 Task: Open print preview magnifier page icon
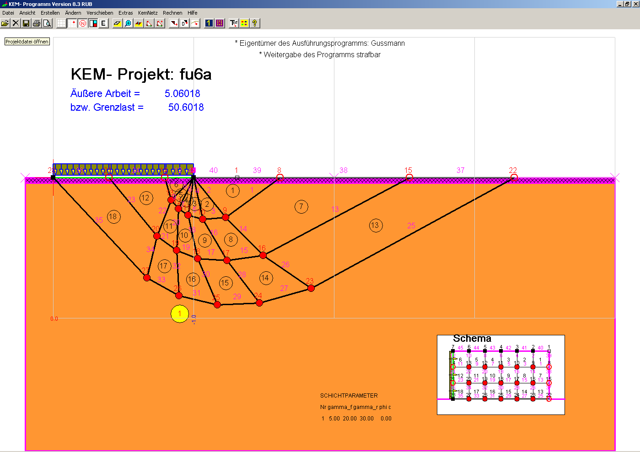point(47,23)
